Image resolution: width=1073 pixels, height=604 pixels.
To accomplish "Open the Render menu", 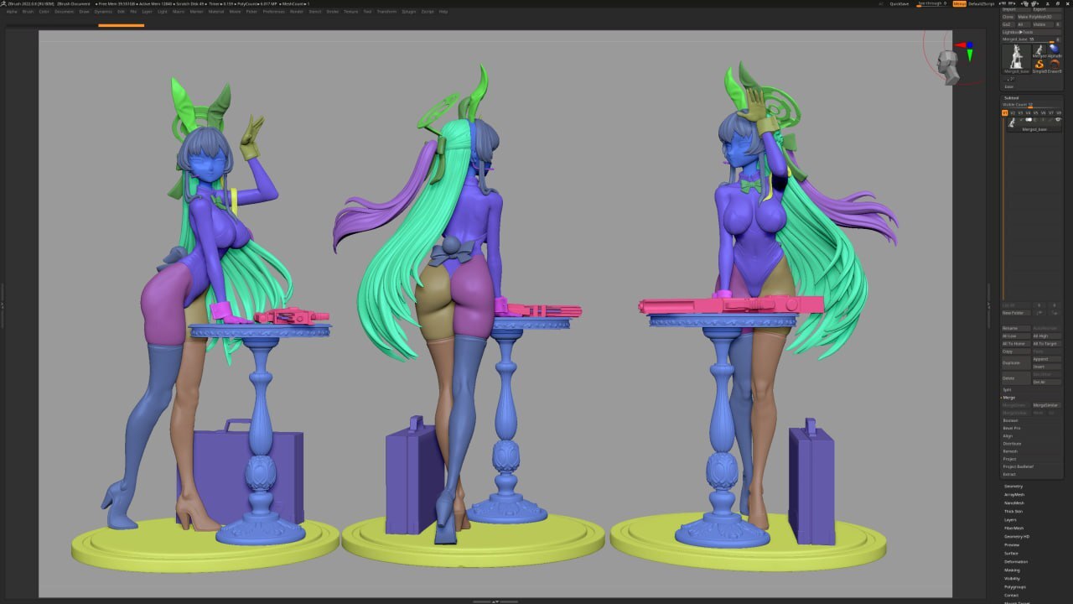I will pos(297,12).
